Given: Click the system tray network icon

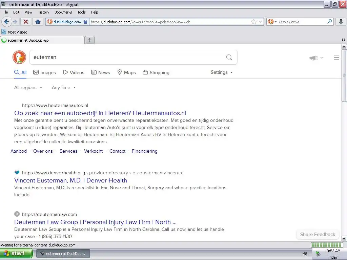Looking at the screenshot, I should pos(318,253).
